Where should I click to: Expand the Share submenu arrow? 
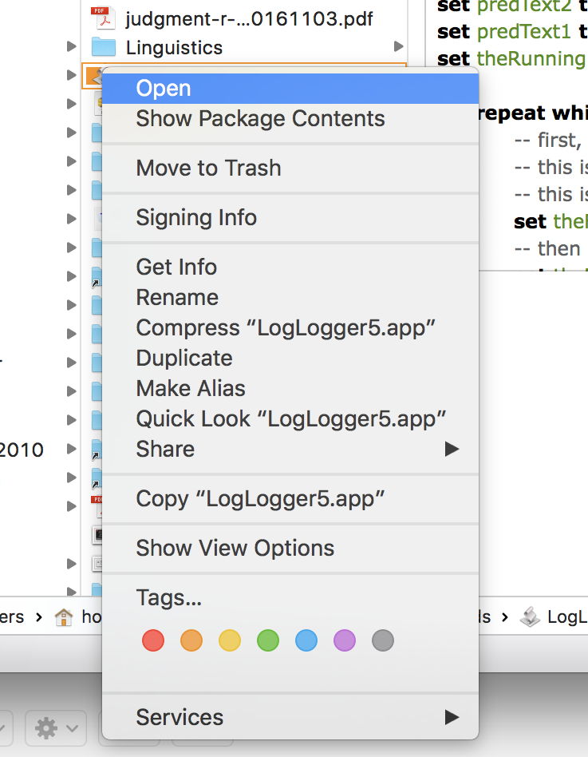point(452,449)
